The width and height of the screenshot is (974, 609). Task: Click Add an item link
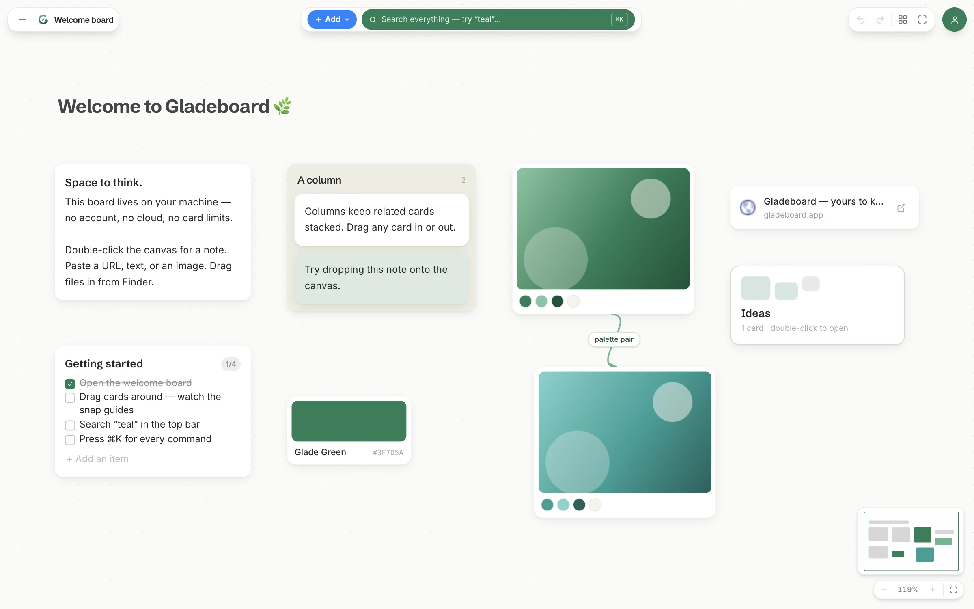pos(97,459)
